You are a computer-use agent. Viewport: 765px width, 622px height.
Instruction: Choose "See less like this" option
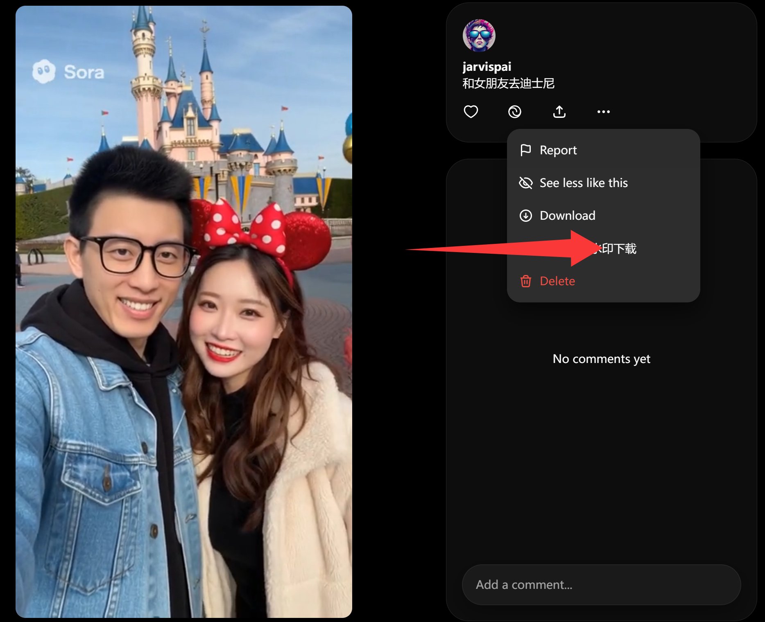[583, 183]
